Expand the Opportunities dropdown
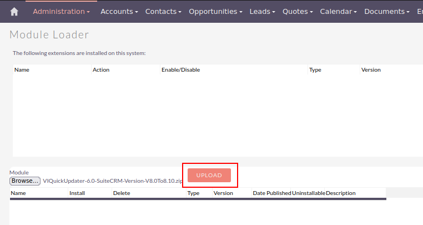This screenshot has height=225, width=423. pos(215,12)
